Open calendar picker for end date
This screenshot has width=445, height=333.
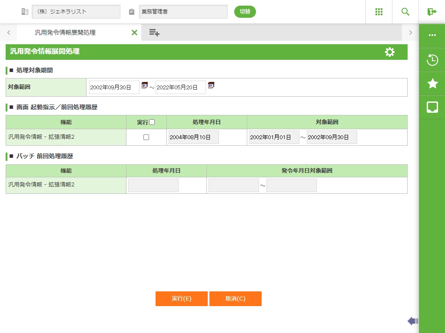click(x=211, y=85)
